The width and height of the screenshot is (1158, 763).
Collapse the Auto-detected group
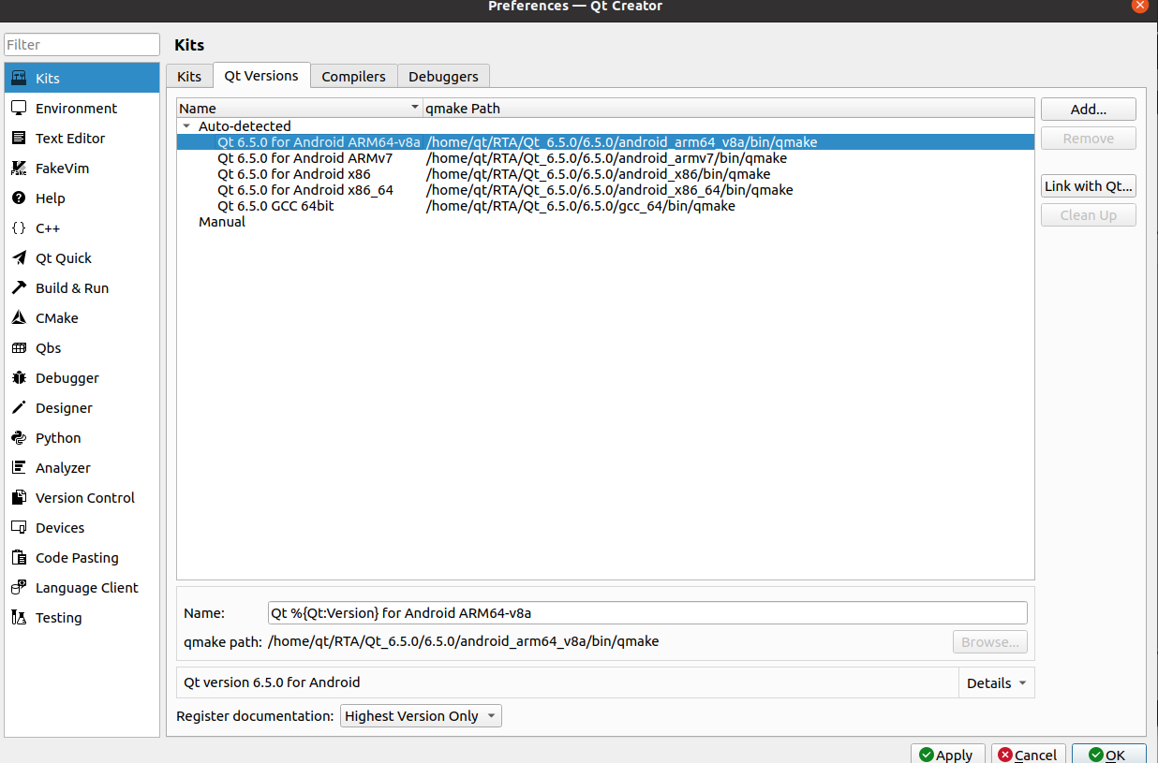[x=186, y=126]
